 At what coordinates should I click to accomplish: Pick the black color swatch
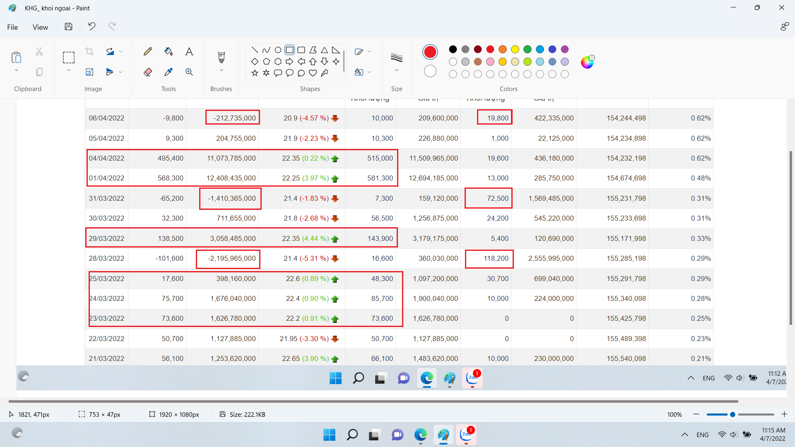(453, 49)
